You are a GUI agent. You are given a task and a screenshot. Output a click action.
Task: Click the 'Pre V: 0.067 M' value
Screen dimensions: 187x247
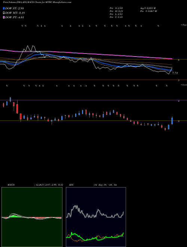pyautogui.click(x=148, y=11)
